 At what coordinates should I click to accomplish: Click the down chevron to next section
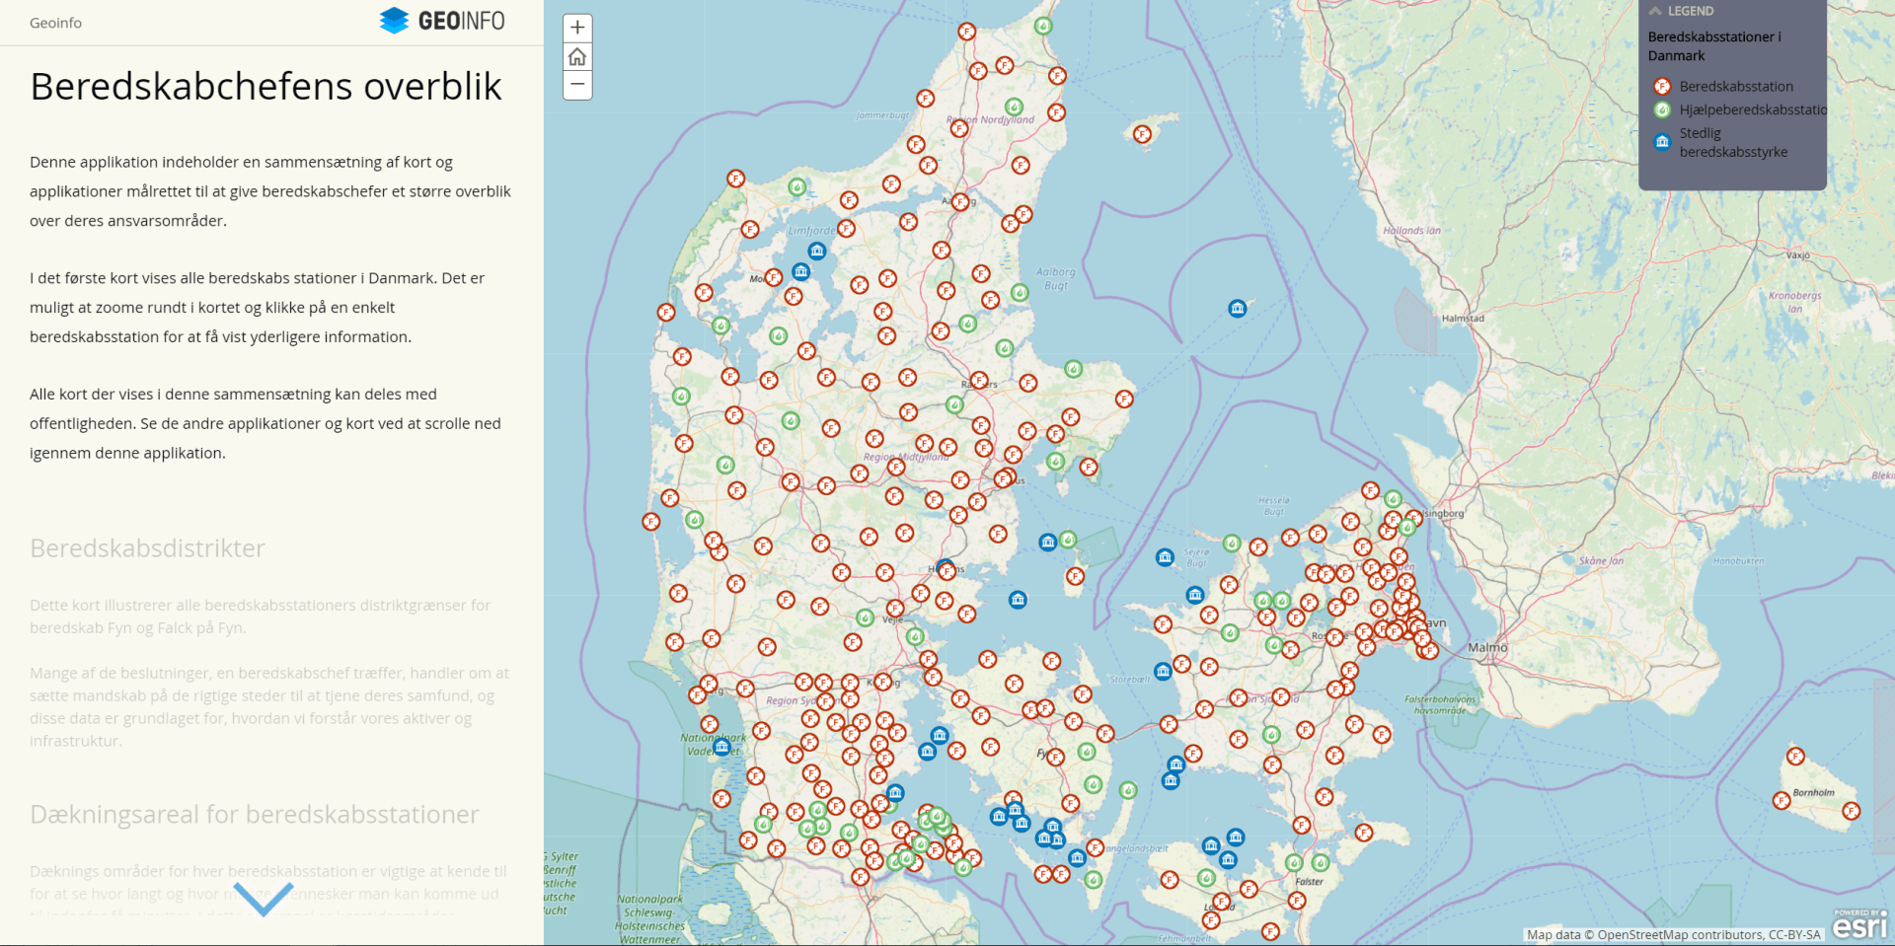(264, 898)
